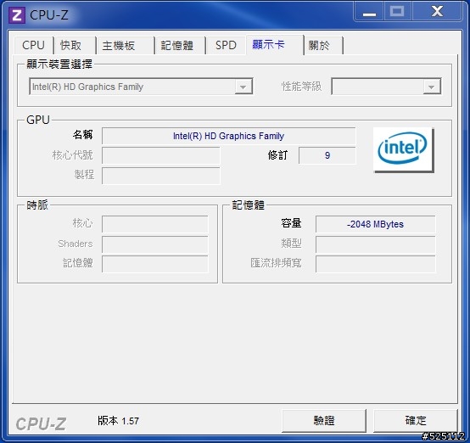
Task: Click the GPU 名稱 field showing Intel(R) HD Graphics Family
Action: [x=229, y=136]
